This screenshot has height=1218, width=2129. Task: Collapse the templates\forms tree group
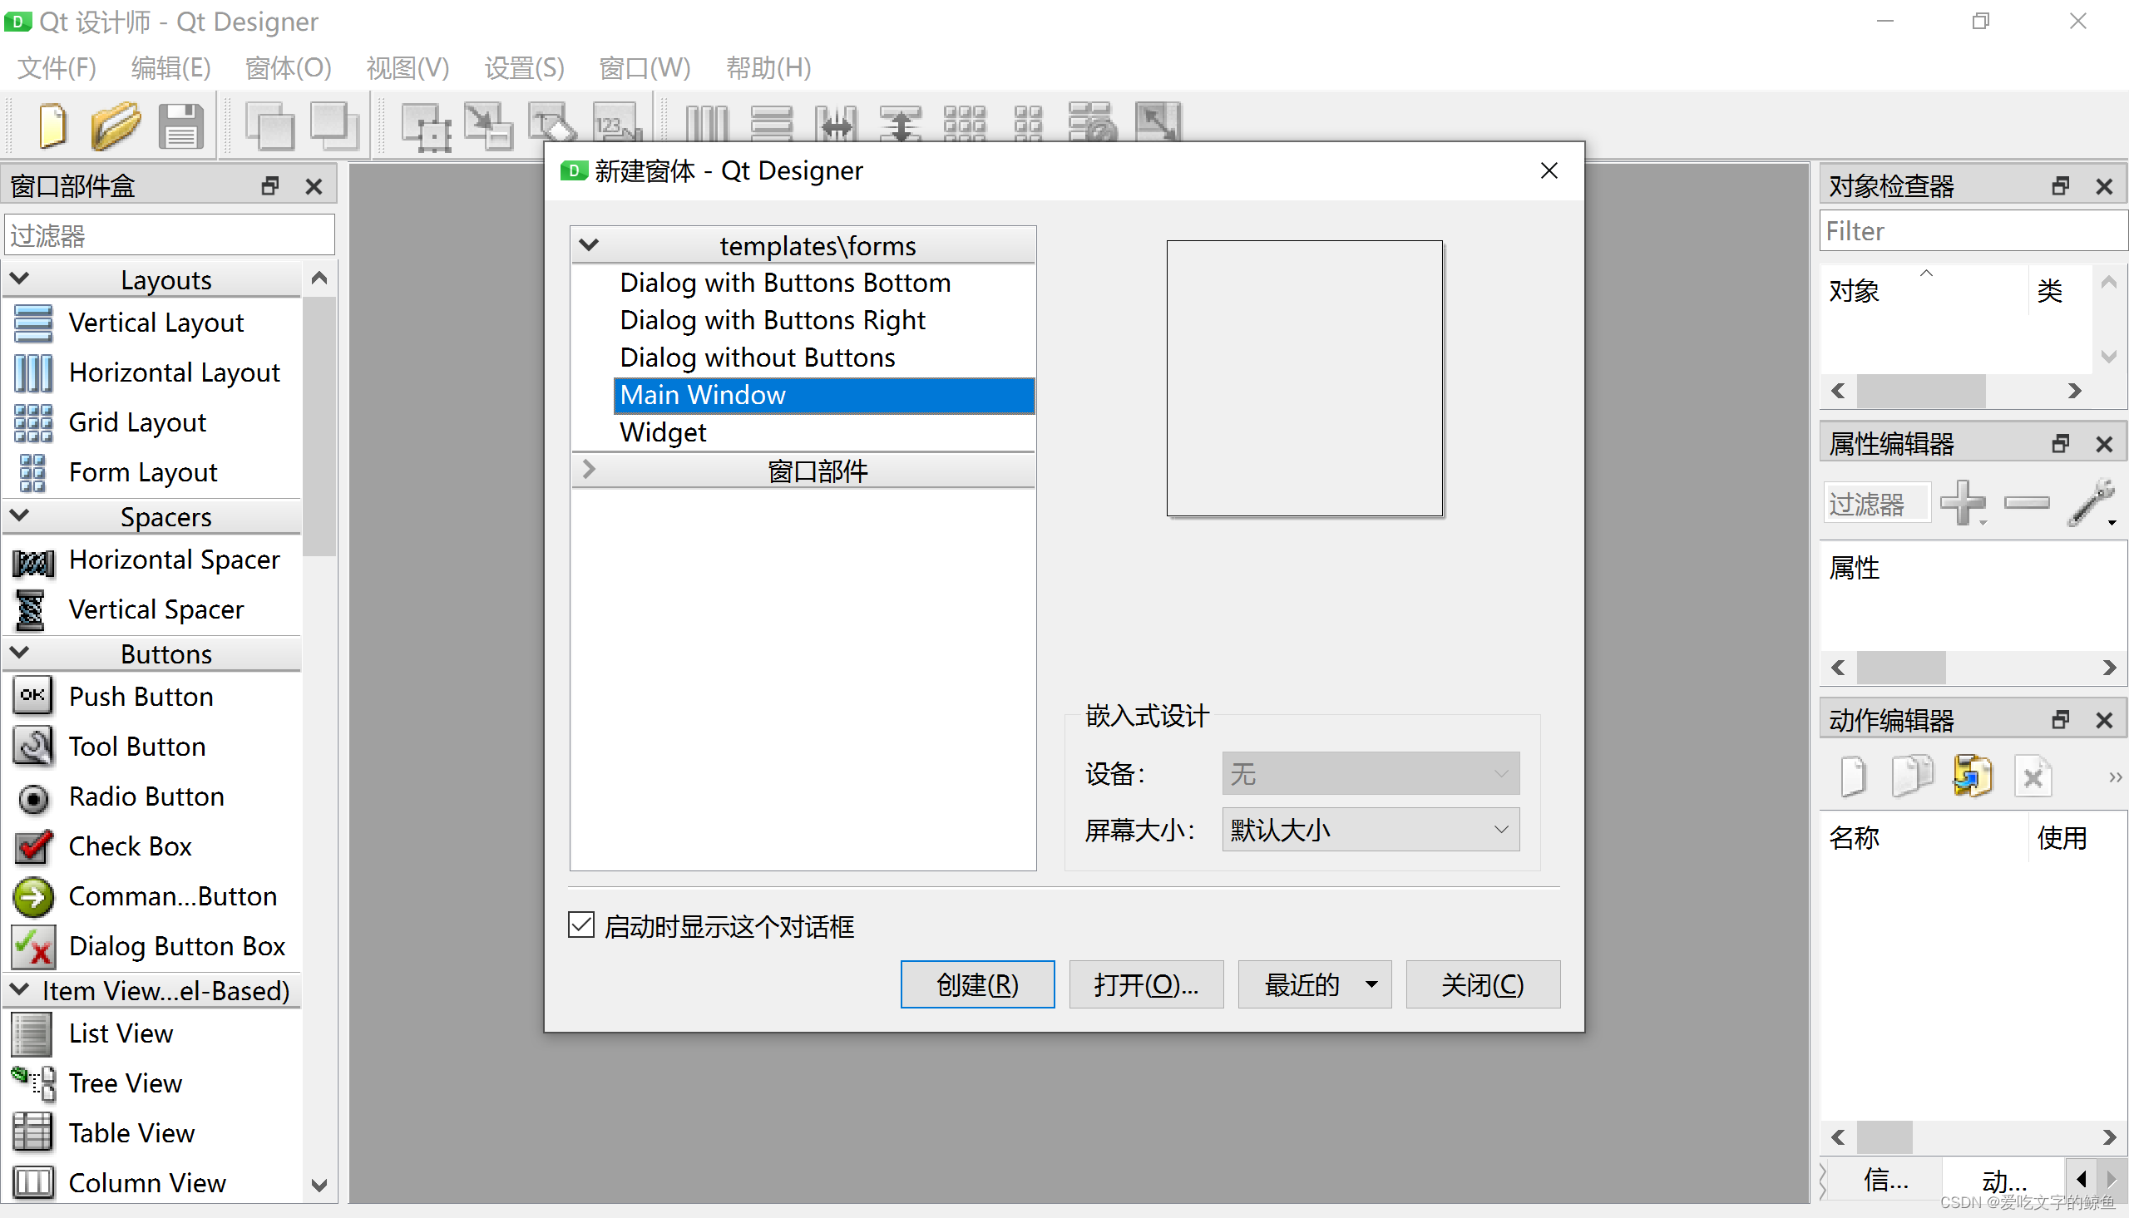pos(589,245)
